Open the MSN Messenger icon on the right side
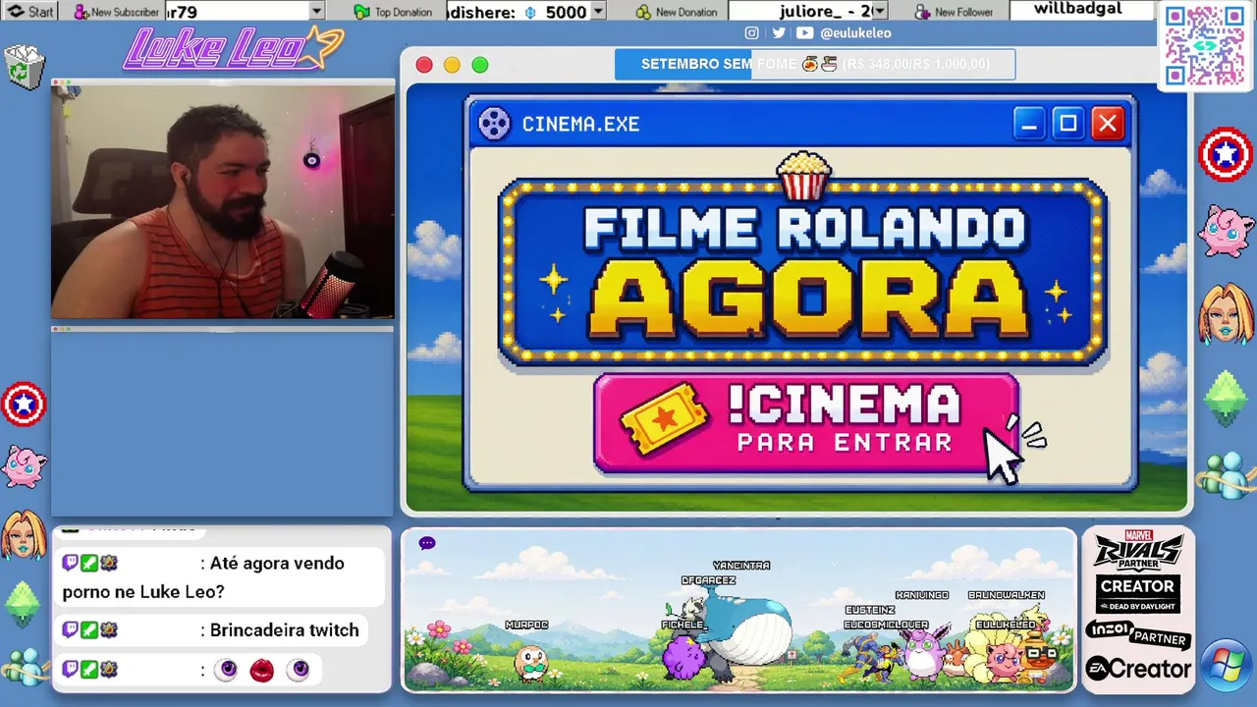 pyautogui.click(x=1224, y=474)
